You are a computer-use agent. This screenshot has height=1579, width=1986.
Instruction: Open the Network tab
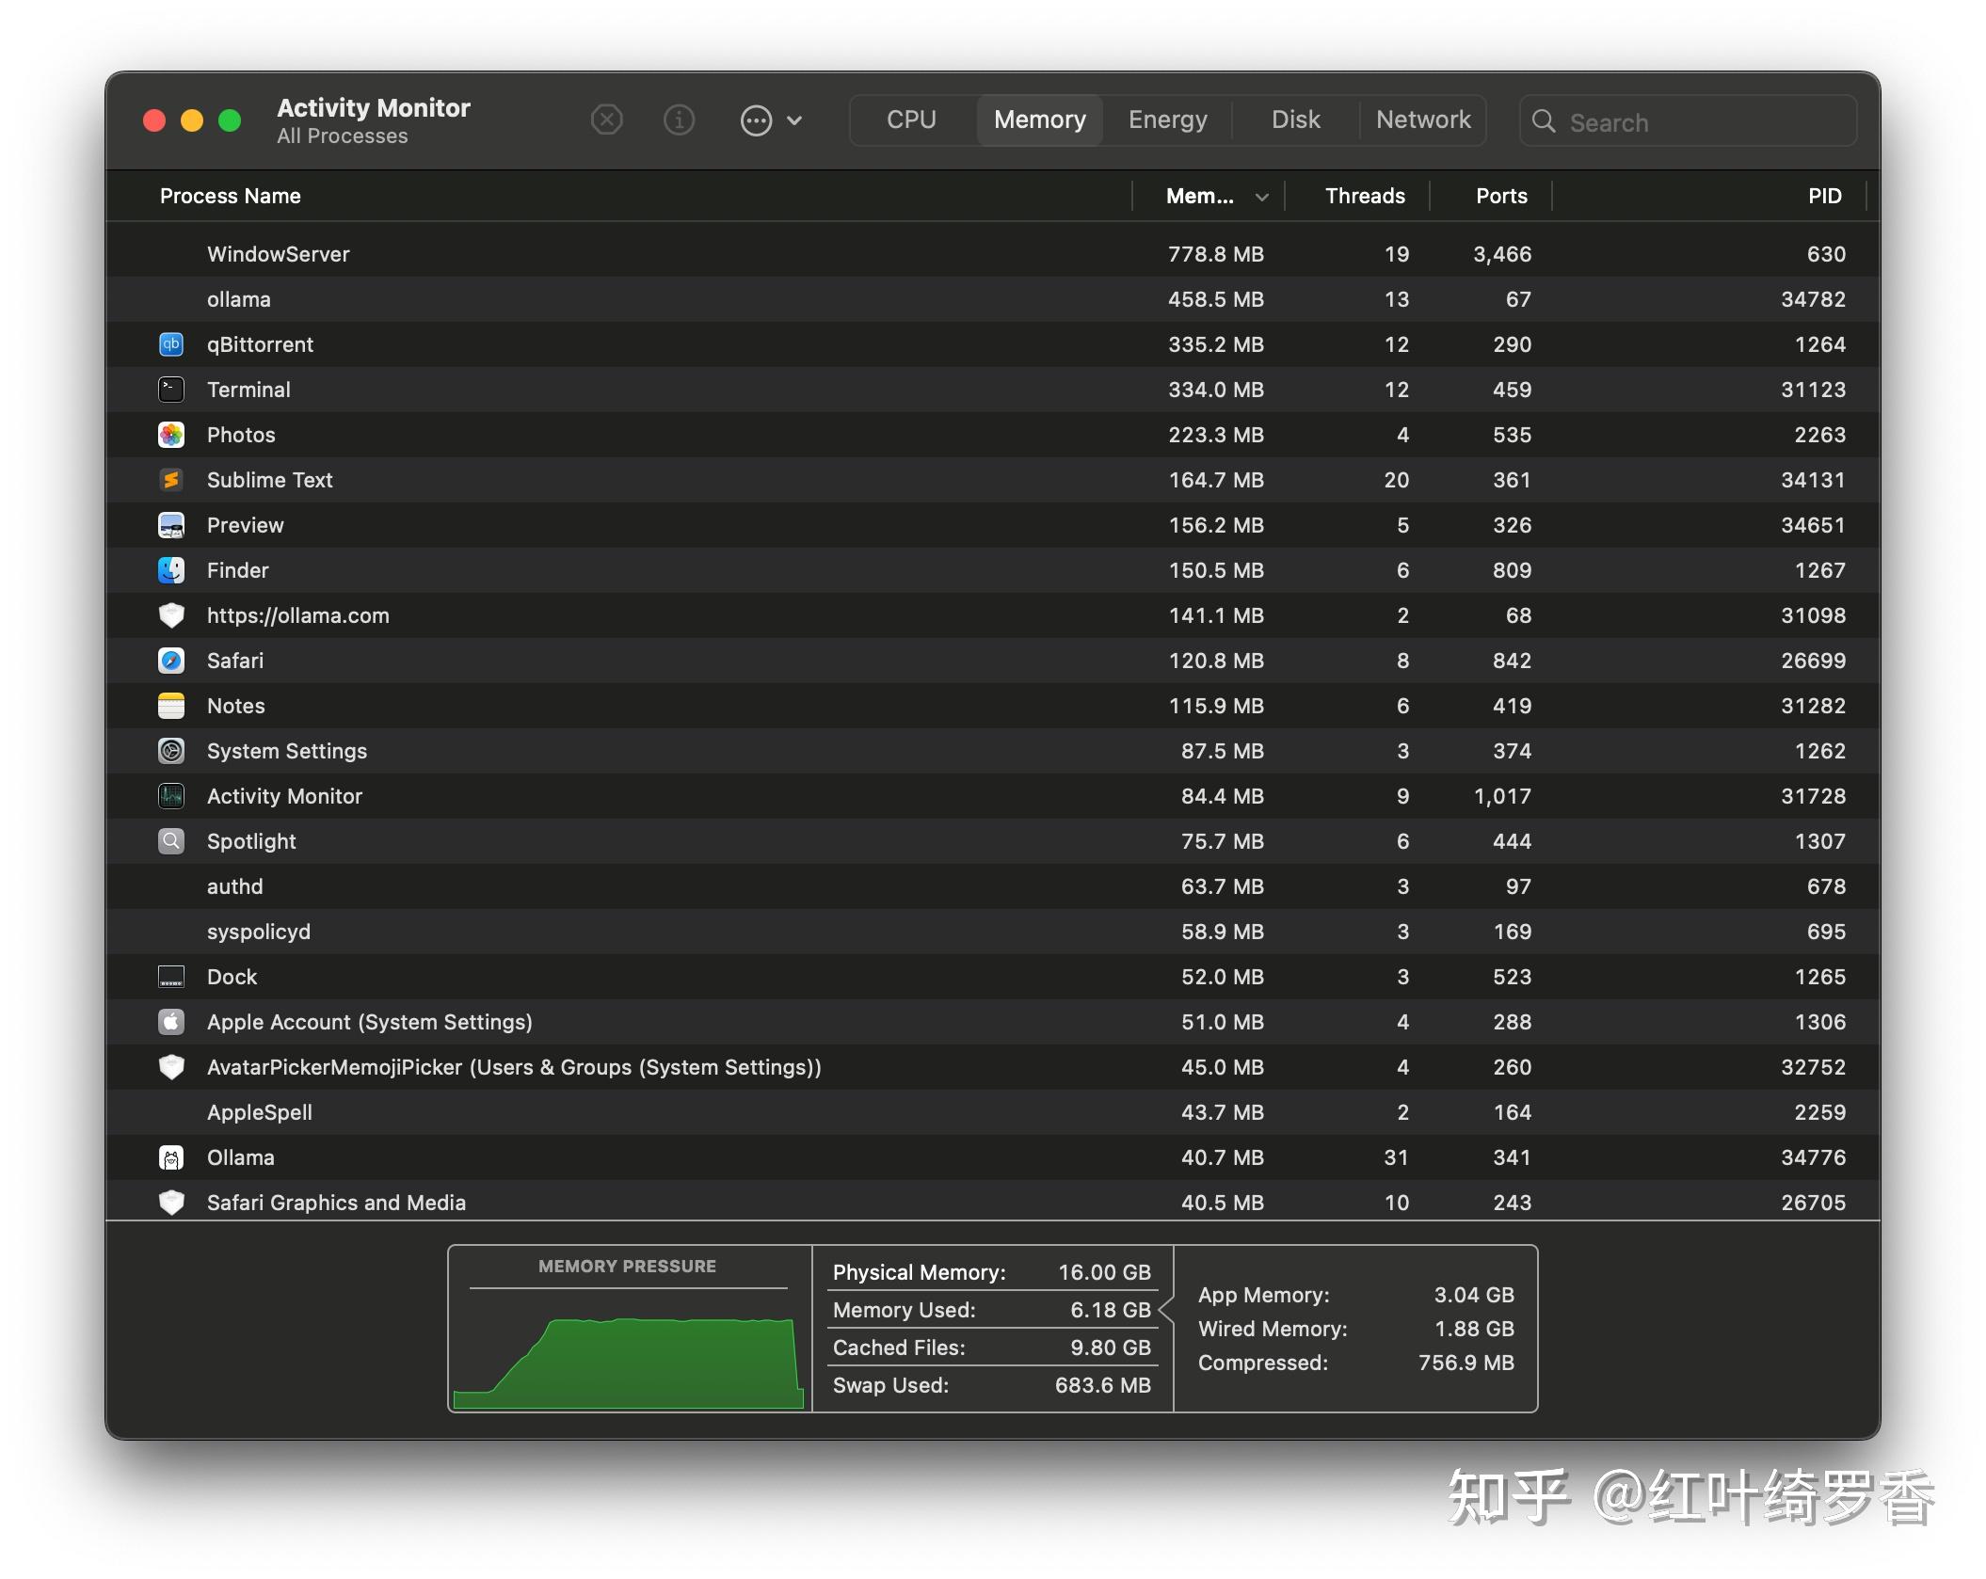[1422, 119]
